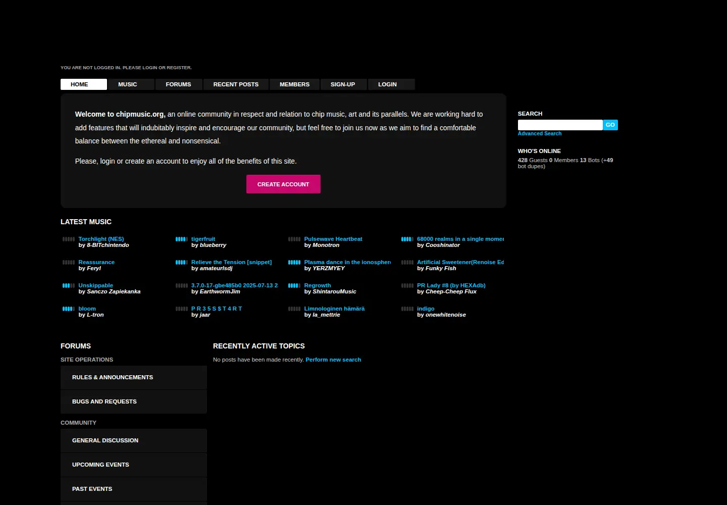The image size is (727, 505).
Task: Click rating bars beside Plasma dance track
Action: (294, 263)
